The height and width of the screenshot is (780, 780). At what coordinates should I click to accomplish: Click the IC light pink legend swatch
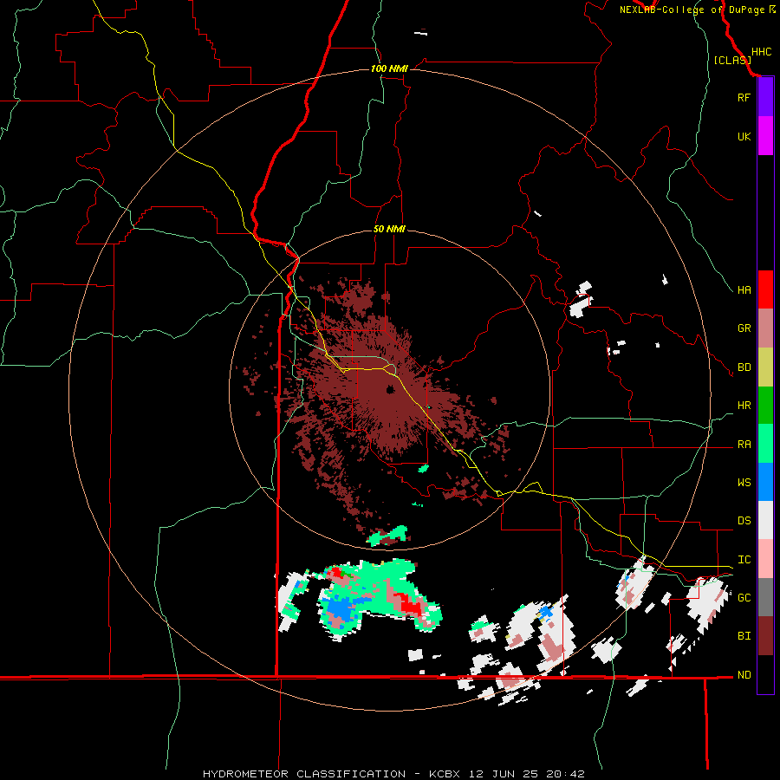coord(765,559)
